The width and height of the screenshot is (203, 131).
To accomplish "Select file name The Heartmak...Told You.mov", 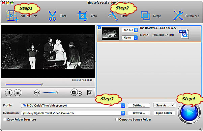I will click(x=158, y=28).
